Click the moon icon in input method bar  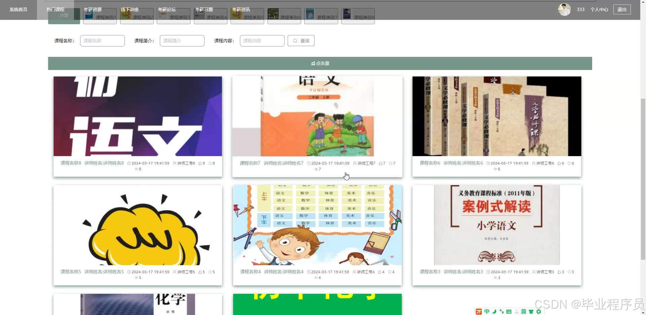[x=494, y=312]
